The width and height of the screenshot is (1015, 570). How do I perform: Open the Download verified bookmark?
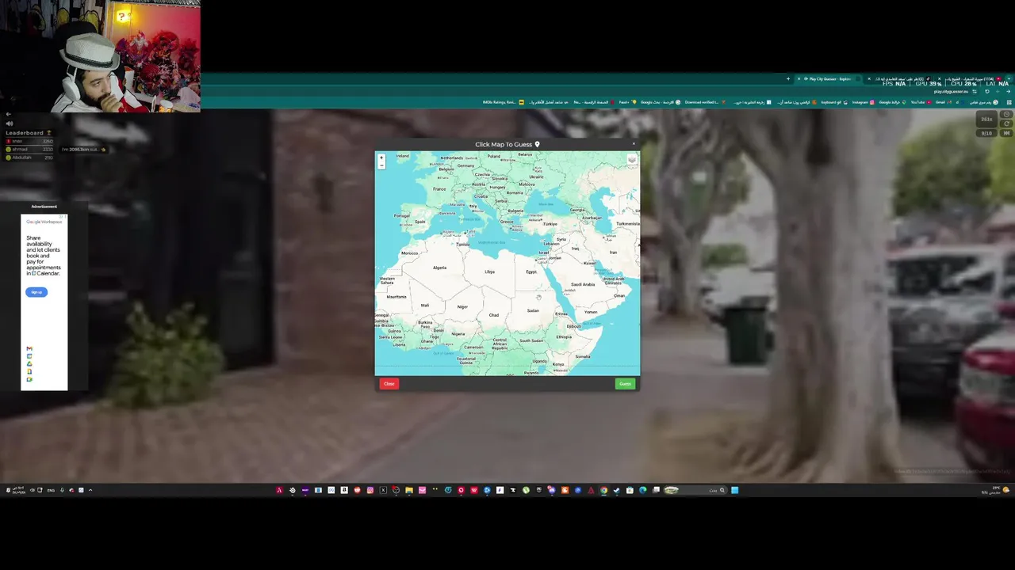point(705,102)
